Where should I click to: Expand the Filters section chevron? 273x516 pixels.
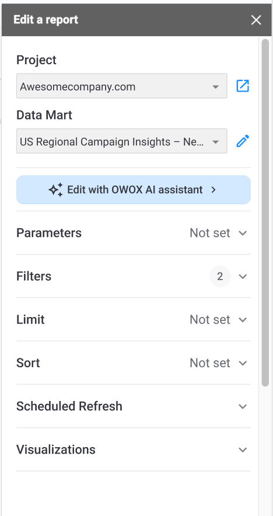coord(243,277)
